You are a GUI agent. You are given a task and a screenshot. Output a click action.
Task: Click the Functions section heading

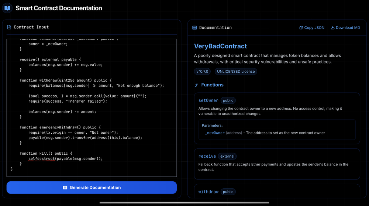click(x=212, y=85)
